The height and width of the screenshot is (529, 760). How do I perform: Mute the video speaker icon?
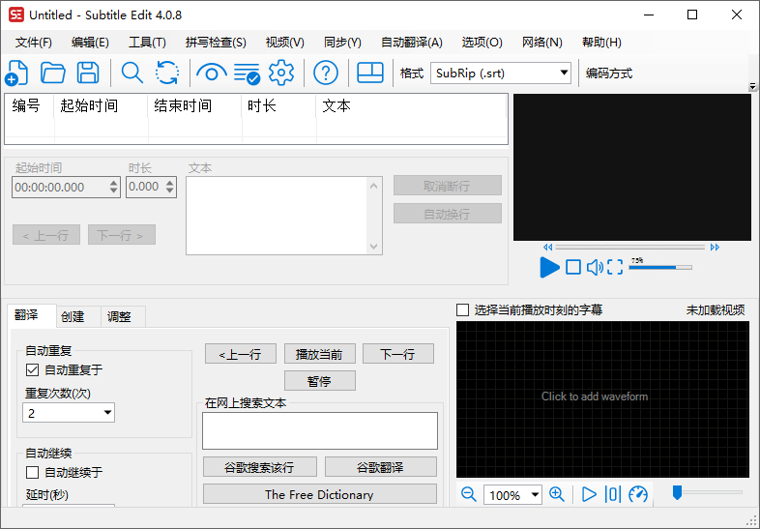[x=595, y=267]
